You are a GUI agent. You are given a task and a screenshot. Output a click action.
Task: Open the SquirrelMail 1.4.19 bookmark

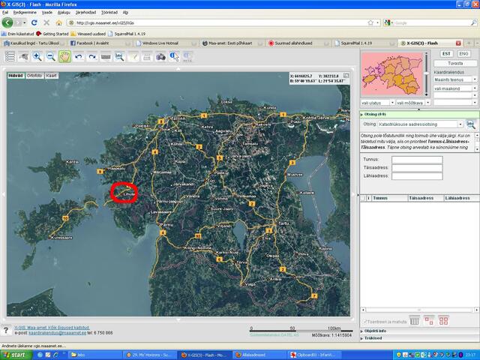tap(127, 34)
